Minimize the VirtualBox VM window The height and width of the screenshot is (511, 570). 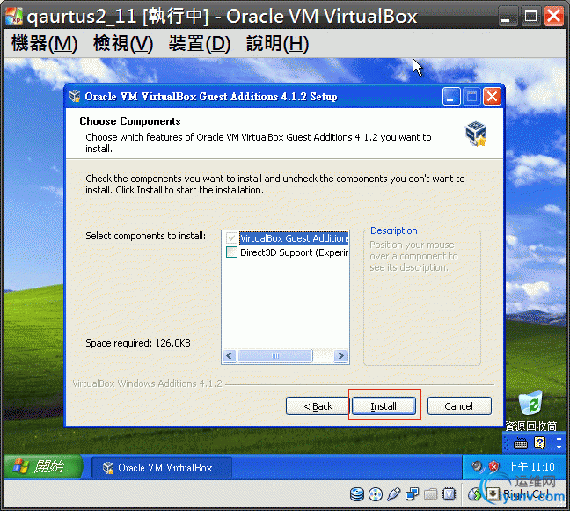click(x=508, y=16)
